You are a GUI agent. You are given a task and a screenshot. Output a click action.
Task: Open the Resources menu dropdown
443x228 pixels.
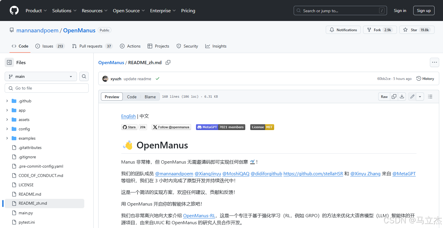pyautogui.click(x=94, y=10)
